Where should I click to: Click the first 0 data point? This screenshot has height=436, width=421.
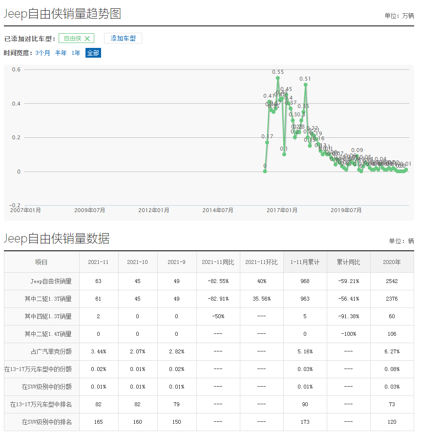265,171
